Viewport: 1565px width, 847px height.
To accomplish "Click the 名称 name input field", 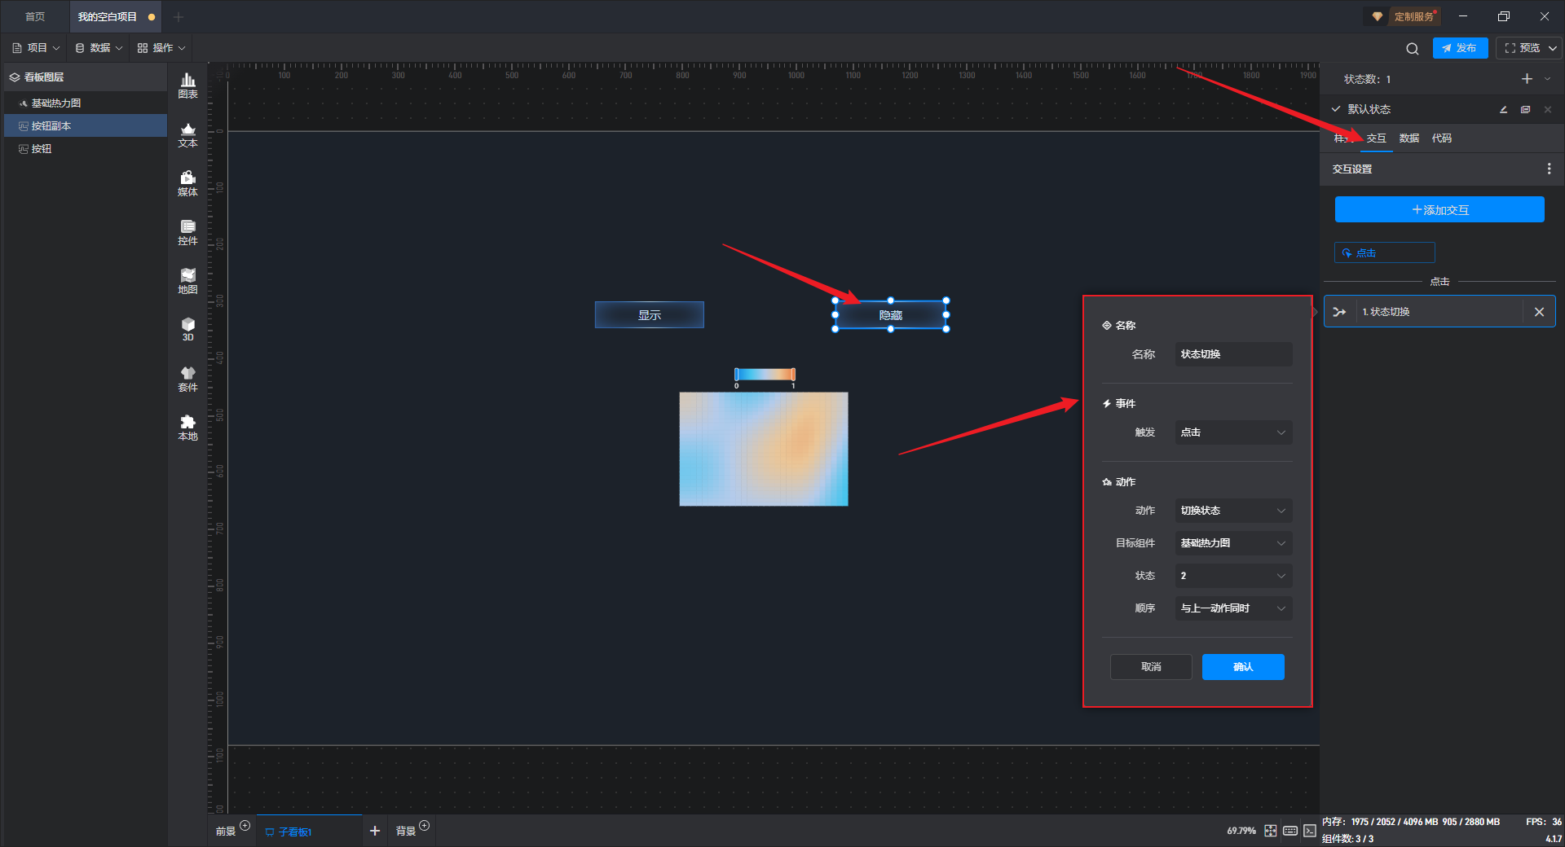I will [1232, 354].
